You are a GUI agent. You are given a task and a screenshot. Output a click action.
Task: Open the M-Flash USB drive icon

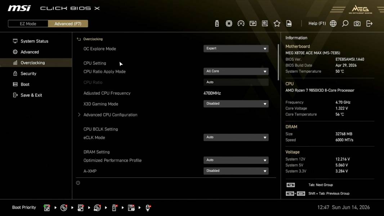(x=217, y=23)
